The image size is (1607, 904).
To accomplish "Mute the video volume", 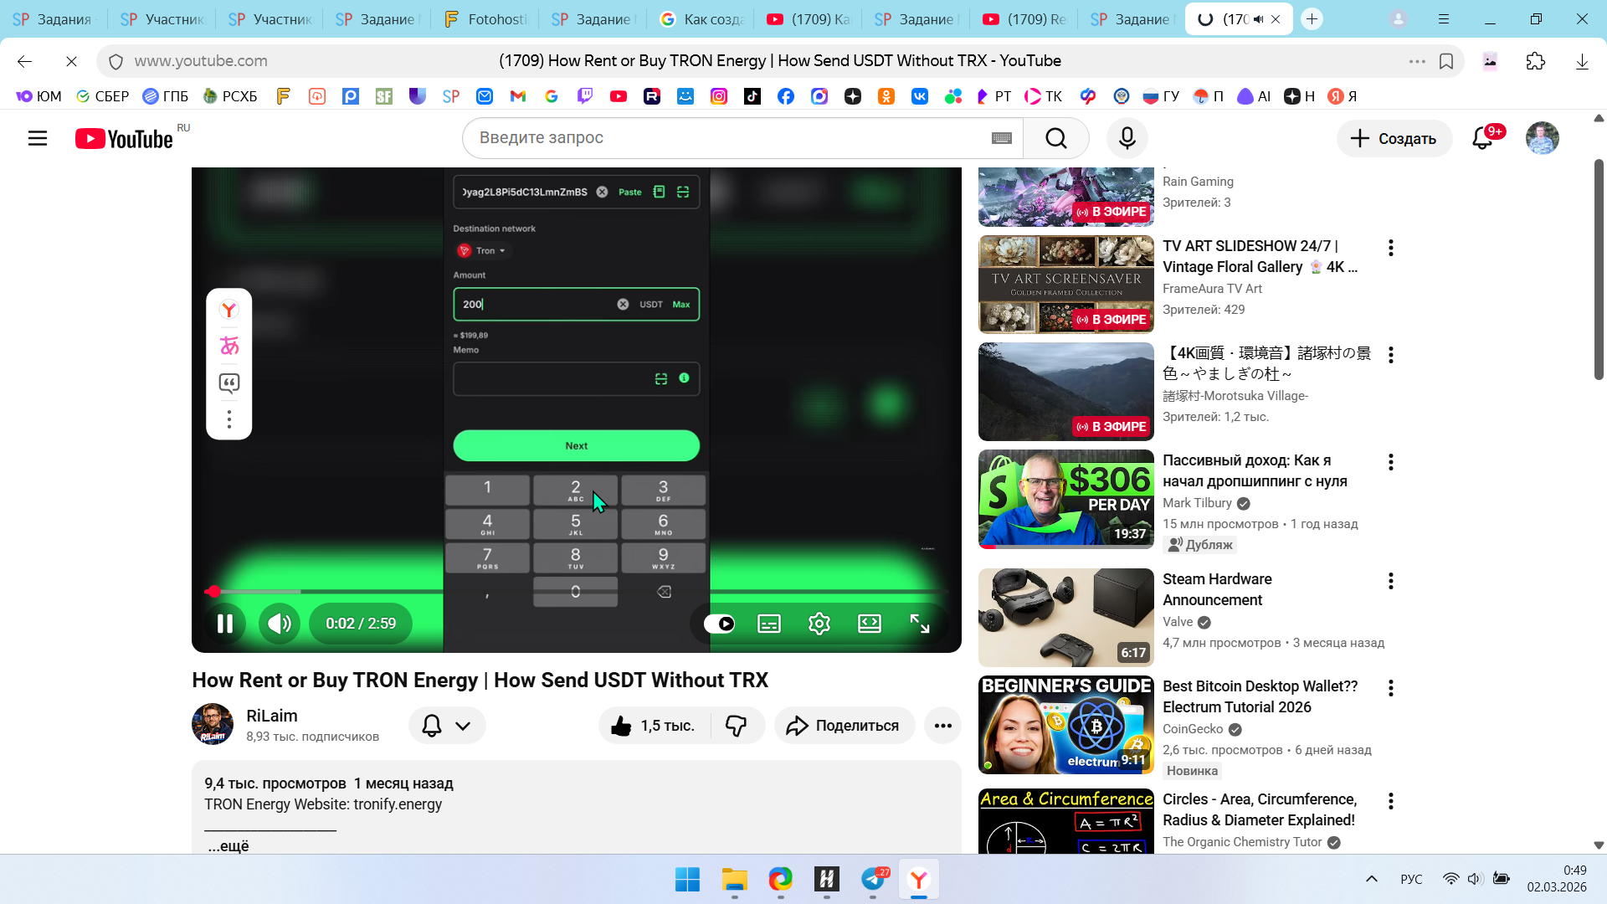I will (279, 624).
